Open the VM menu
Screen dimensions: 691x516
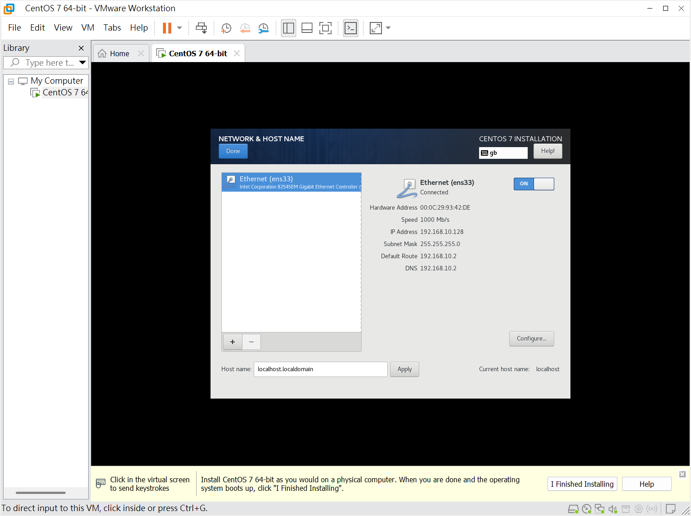click(x=88, y=28)
